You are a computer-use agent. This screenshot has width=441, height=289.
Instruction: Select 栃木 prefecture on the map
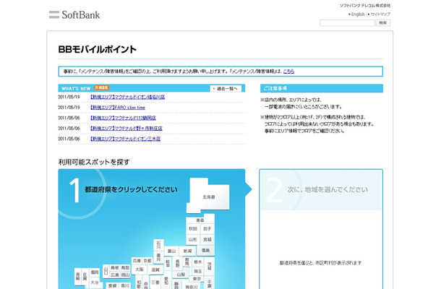[198, 262]
